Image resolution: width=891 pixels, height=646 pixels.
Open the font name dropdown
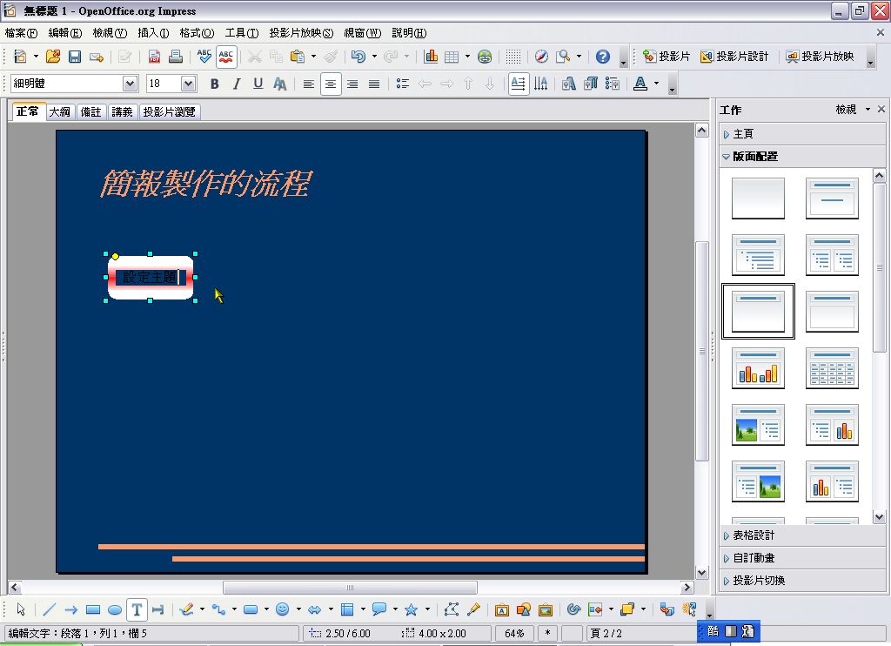click(x=131, y=84)
